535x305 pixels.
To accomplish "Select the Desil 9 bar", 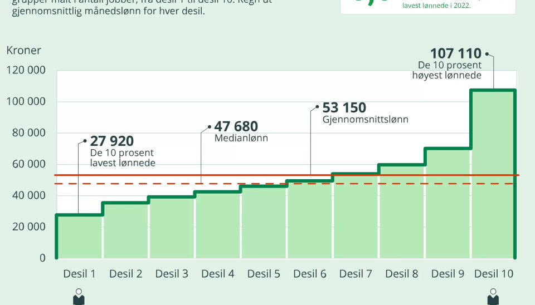I will (448, 203).
